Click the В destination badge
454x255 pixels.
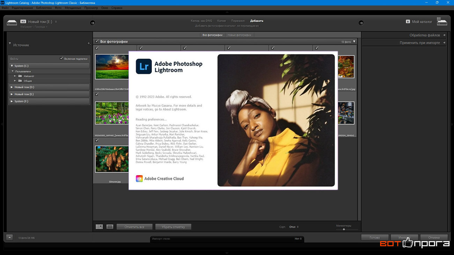[x=408, y=22]
